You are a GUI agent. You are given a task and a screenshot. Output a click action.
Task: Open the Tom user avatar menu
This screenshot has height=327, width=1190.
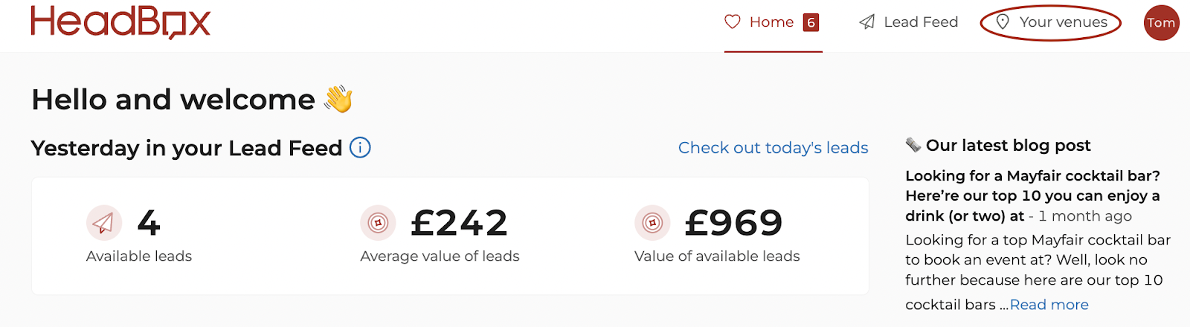[x=1162, y=22]
